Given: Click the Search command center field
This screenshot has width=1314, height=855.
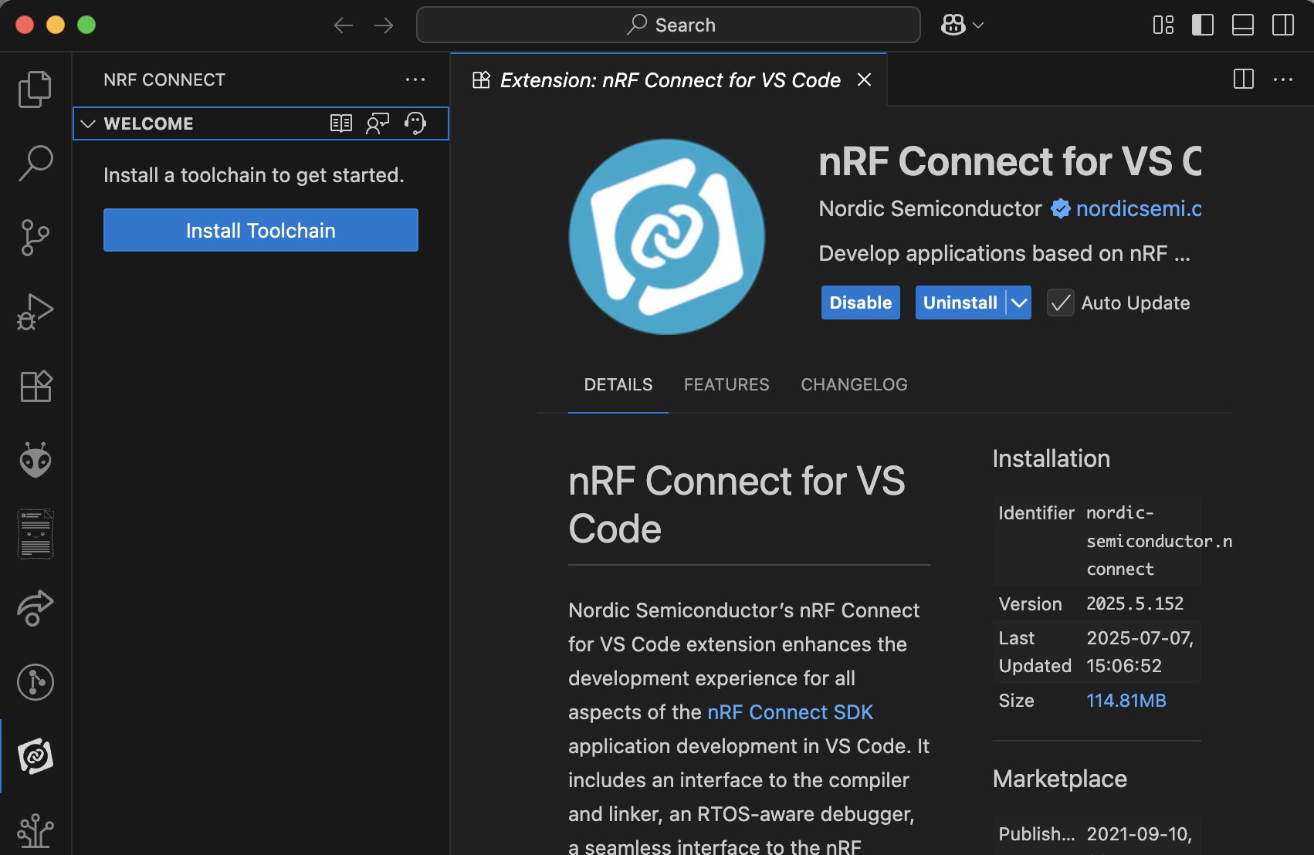Looking at the screenshot, I should pos(669,25).
